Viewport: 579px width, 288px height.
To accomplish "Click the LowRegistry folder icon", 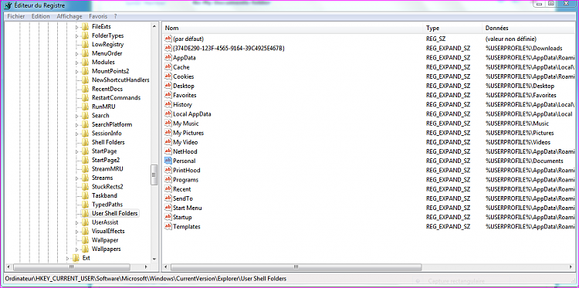I will pos(85,44).
